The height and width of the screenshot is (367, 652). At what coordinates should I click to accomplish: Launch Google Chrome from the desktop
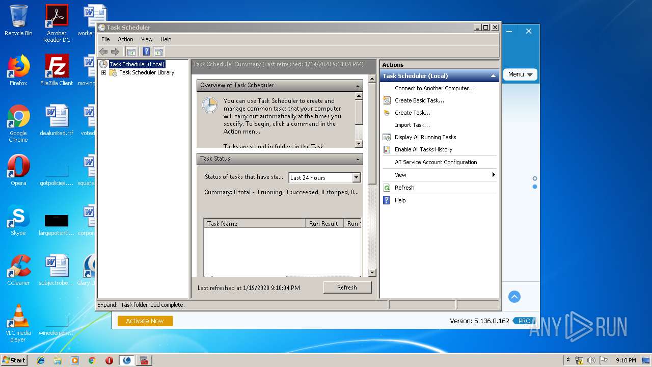click(18, 123)
